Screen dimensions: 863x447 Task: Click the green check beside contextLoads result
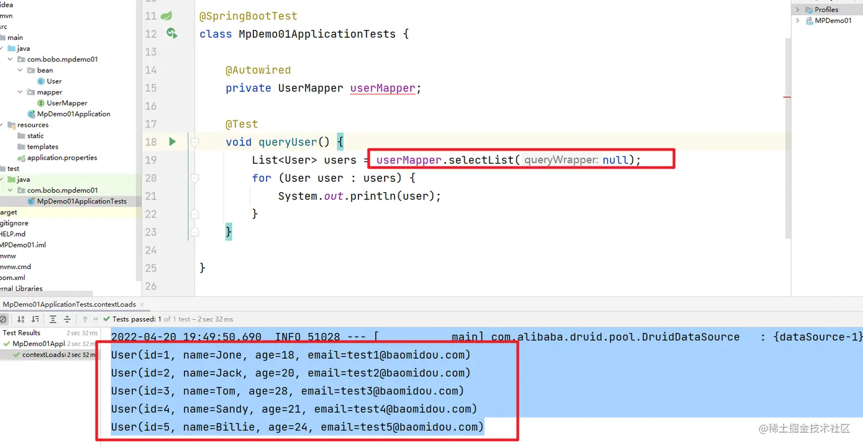point(18,355)
